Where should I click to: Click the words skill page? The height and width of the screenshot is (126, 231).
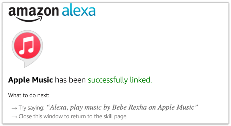[115, 117]
